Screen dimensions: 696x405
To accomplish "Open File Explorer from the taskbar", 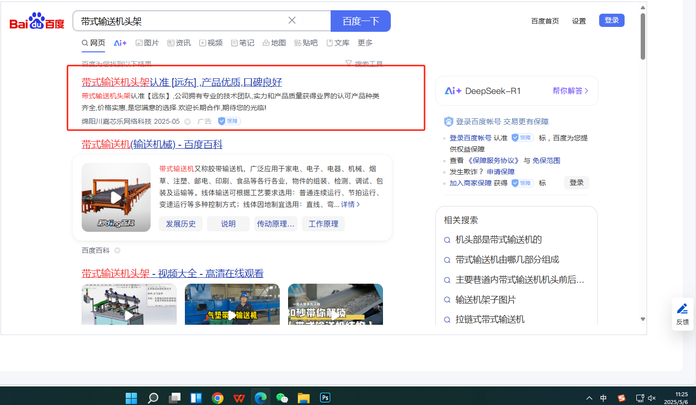I will click(x=304, y=398).
